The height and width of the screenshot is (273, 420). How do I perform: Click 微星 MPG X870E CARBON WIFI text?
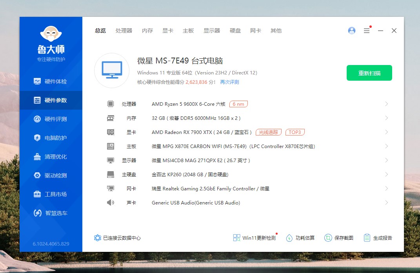tap(233, 146)
